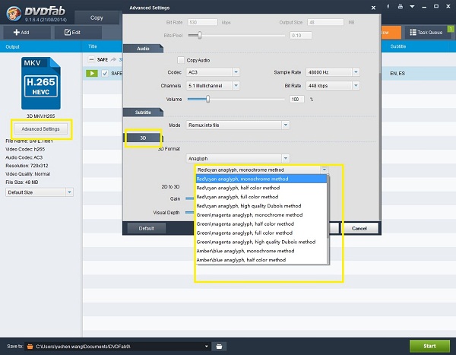Click the Title column header
The image size is (456, 355).
[x=93, y=46]
